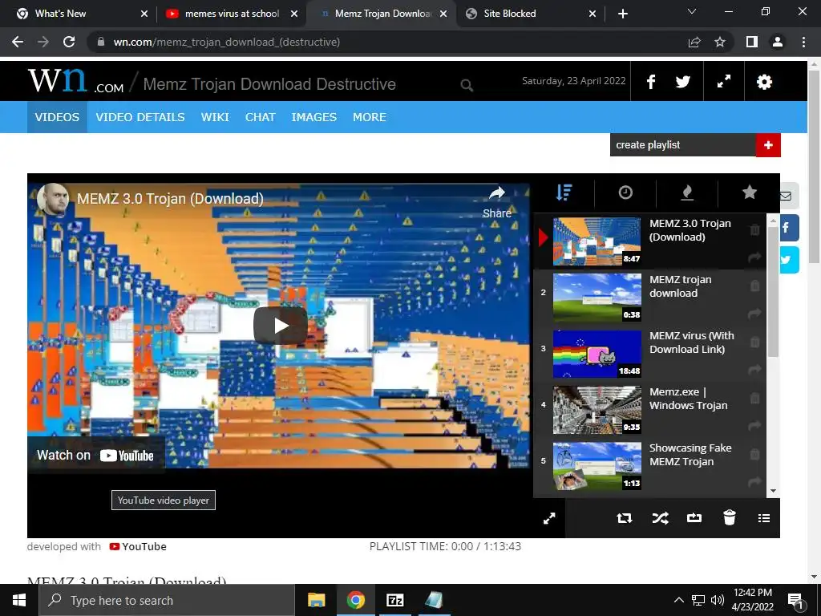Open the Facebook icon in the header
Screen dimensions: 821x616
(651, 82)
